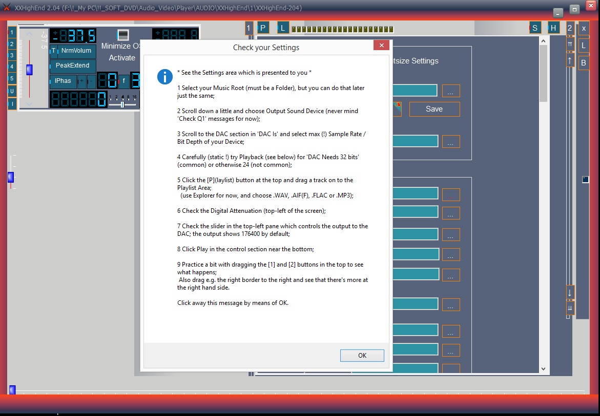Screen dimensions: 600x416
Task: Click the bottom track position slider handle
Action: click(x=12, y=389)
